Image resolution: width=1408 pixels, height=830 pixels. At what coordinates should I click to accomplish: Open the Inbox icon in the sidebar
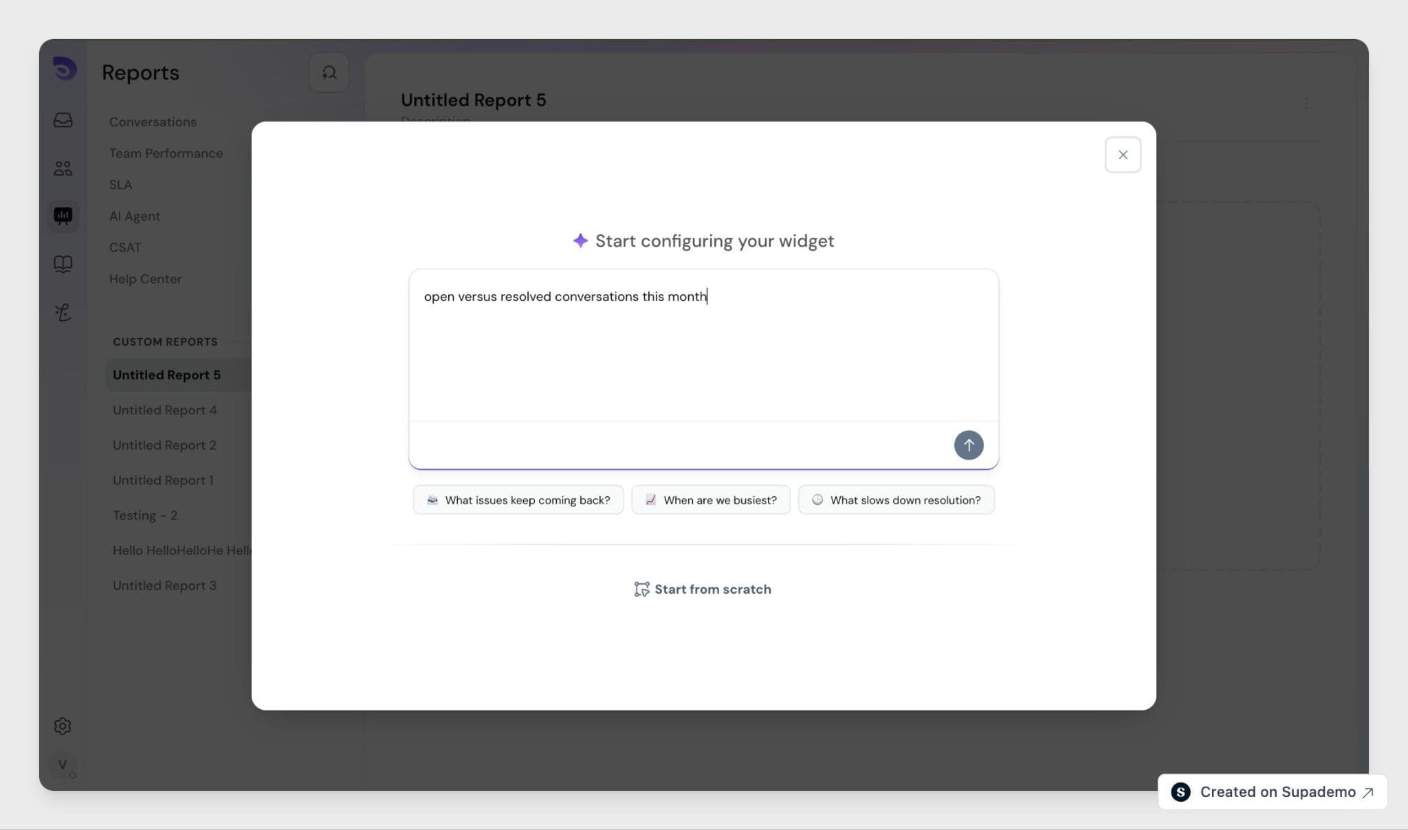63,120
